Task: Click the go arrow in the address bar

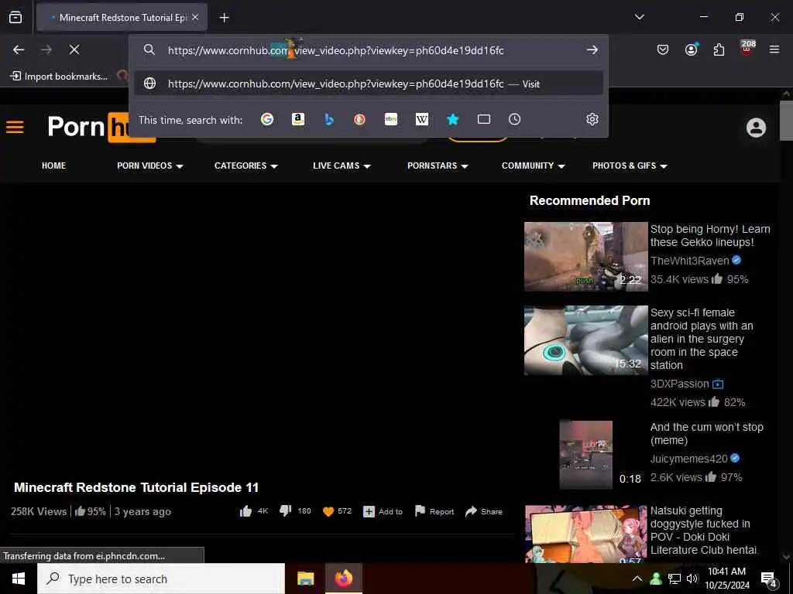Action: coord(592,50)
